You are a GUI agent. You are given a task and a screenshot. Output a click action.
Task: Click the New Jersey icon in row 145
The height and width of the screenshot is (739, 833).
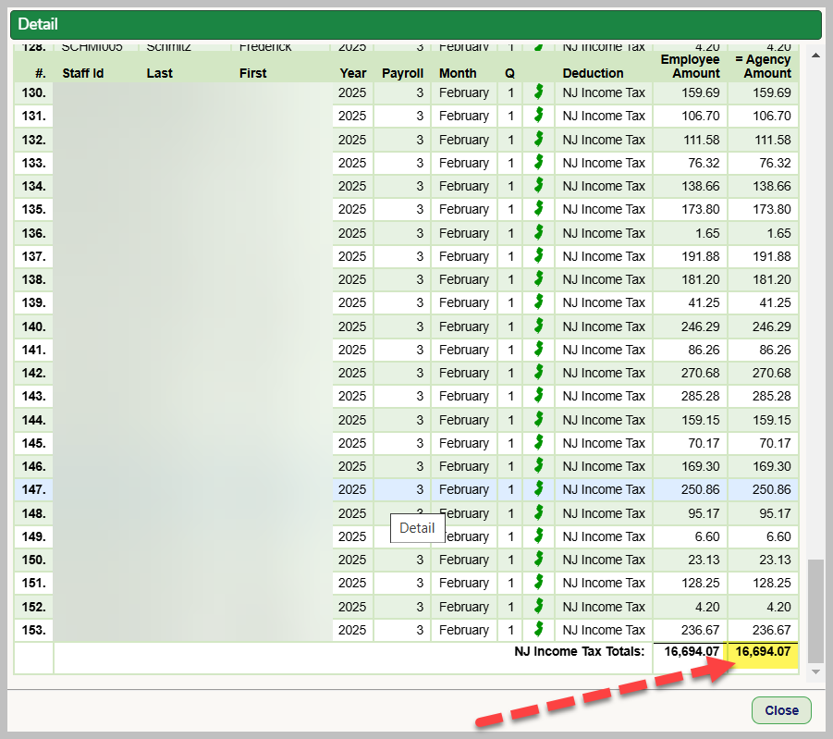click(x=539, y=443)
